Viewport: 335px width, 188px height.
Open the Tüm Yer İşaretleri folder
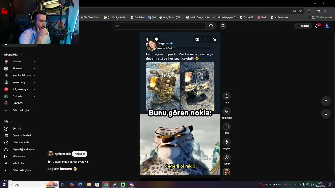[322, 17]
